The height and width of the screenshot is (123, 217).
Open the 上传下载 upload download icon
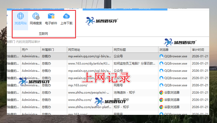click(67, 19)
